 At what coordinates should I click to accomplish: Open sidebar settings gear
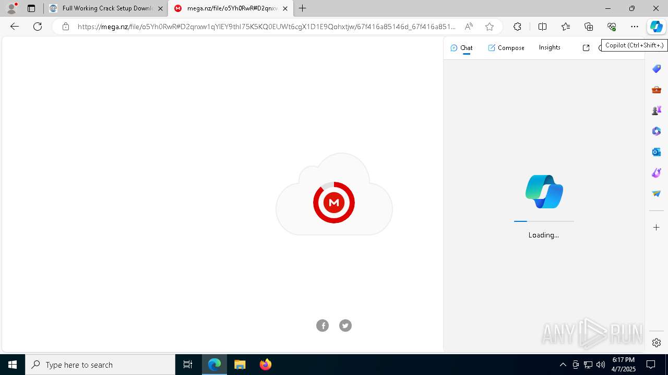point(657,343)
